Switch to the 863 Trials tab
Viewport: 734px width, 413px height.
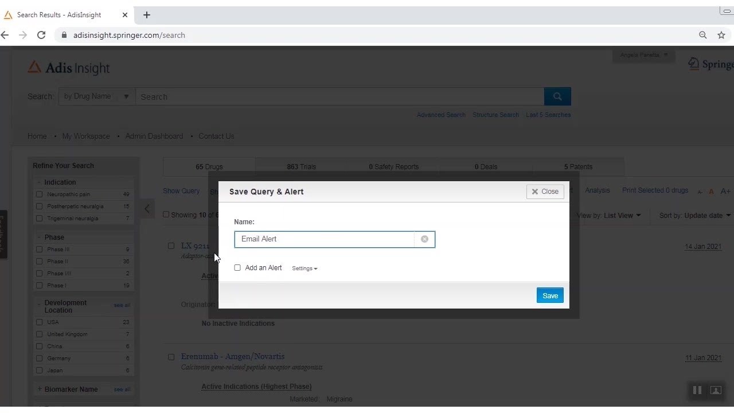[301, 167]
